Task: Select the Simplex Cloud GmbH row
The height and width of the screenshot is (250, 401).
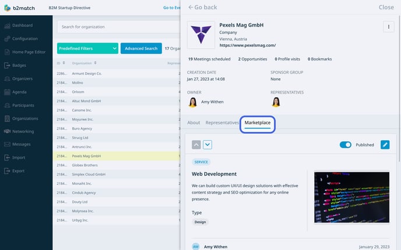Action: point(117,174)
